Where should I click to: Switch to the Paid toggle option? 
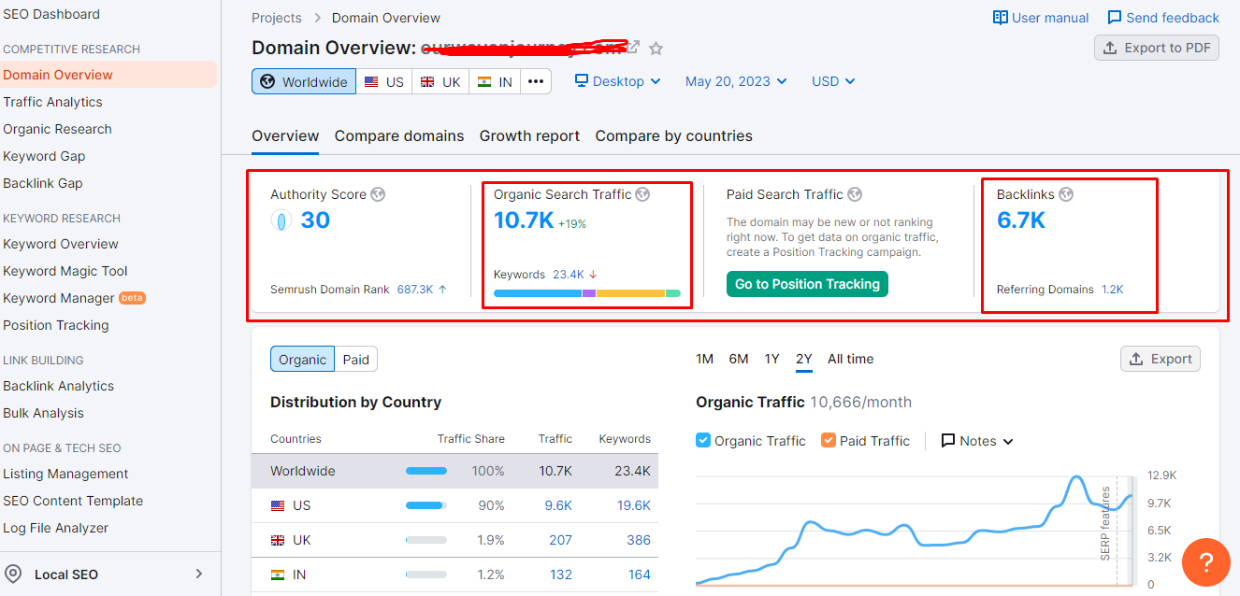[x=355, y=360]
